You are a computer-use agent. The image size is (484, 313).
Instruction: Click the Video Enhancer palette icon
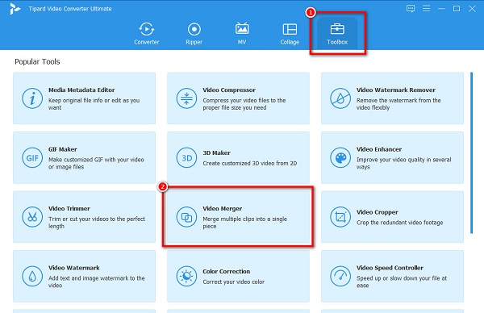340,158
